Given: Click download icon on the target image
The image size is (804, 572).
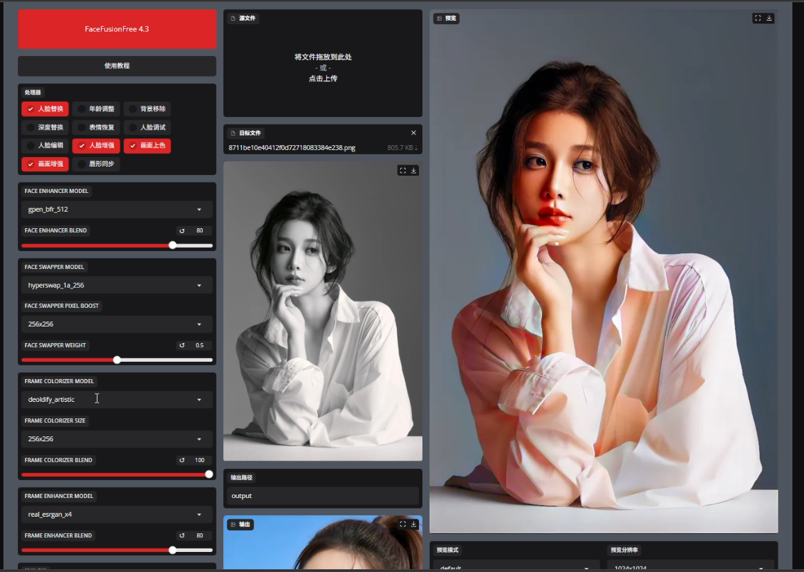Looking at the screenshot, I should click(414, 170).
